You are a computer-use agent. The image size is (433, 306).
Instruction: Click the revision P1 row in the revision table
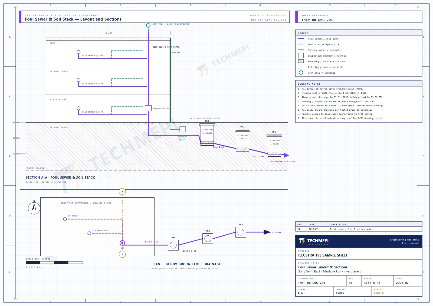pos(359,229)
